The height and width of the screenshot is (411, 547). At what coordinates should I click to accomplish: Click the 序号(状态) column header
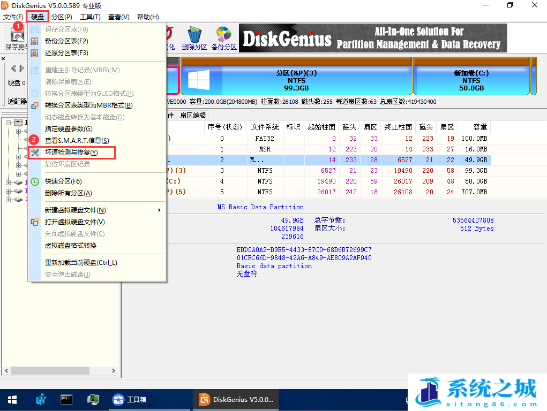(x=226, y=127)
